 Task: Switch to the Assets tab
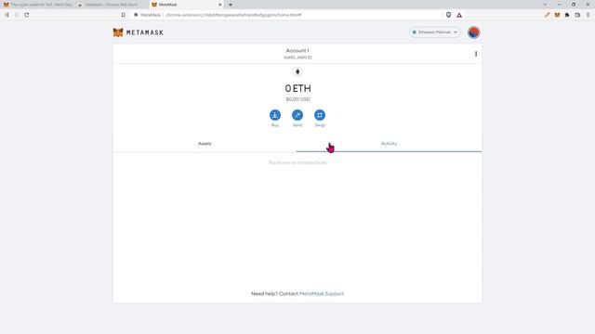[205, 144]
